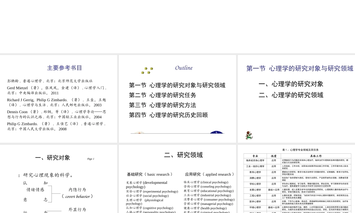Click the 'Page 1' marker on the 研究对象 slide

click(90, 159)
